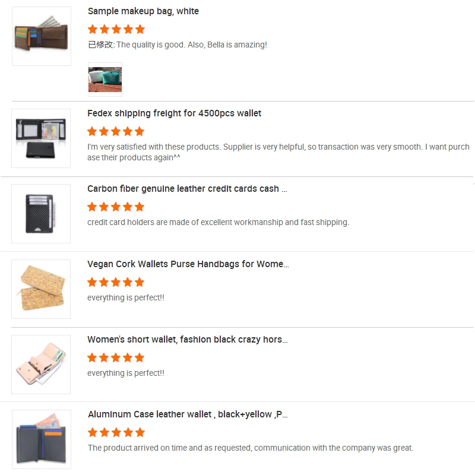Image resolution: width=475 pixels, height=475 pixels.
Task: Click star rating of Women's short wallet
Action: 116,358
